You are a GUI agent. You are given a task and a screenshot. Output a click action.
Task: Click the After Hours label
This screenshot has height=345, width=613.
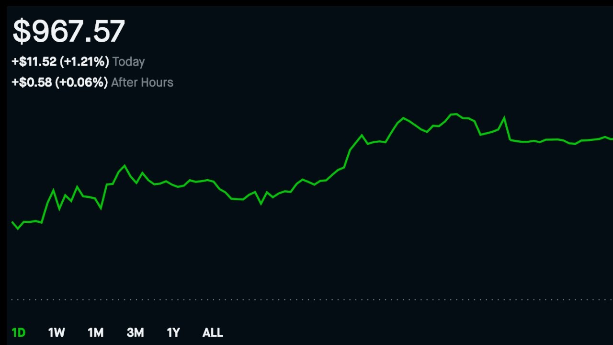142,82
